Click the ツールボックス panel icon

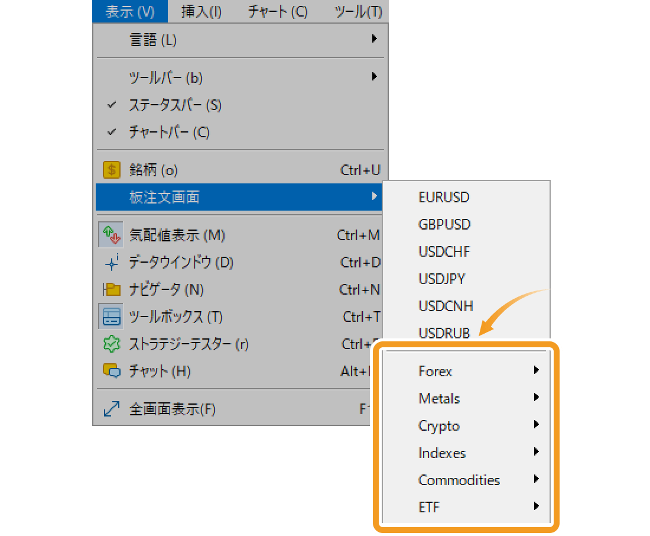point(111,317)
